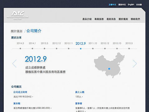The image size is (149, 112).
Task: Click the timeline dot under 2011.10
Action: coord(93,49)
